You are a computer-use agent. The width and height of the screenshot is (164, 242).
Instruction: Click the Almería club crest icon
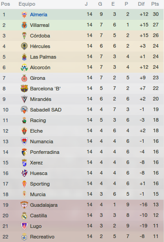(24, 15)
